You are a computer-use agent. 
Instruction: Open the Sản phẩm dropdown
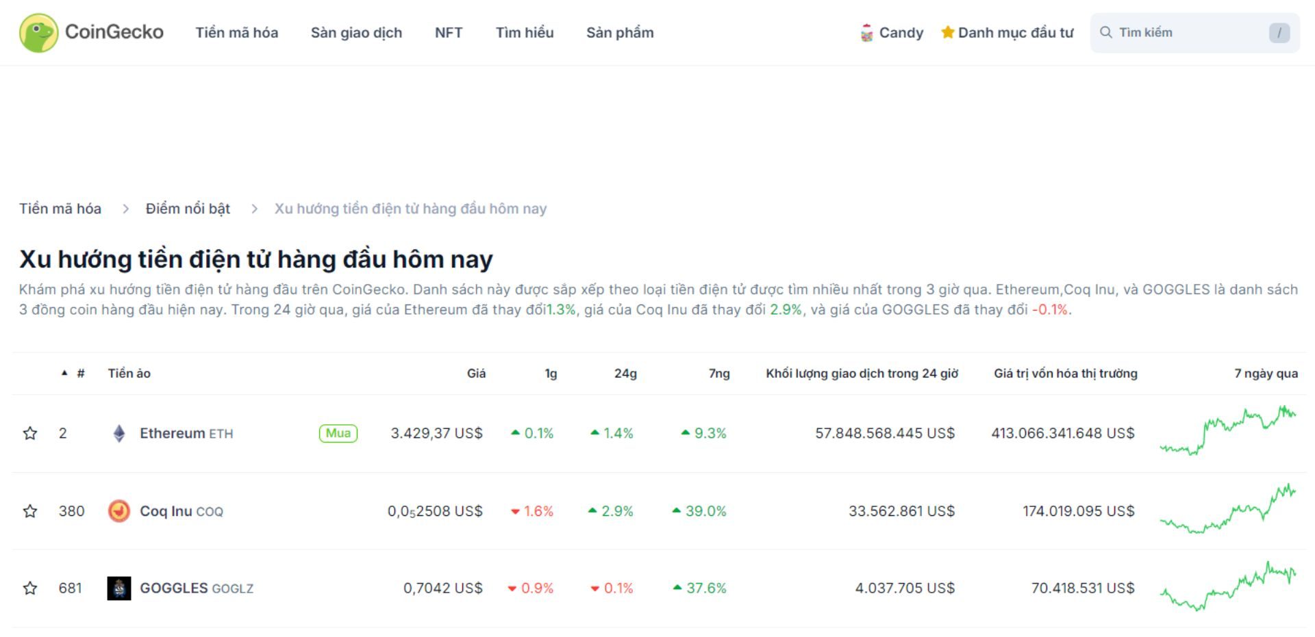(x=619, y=32)
